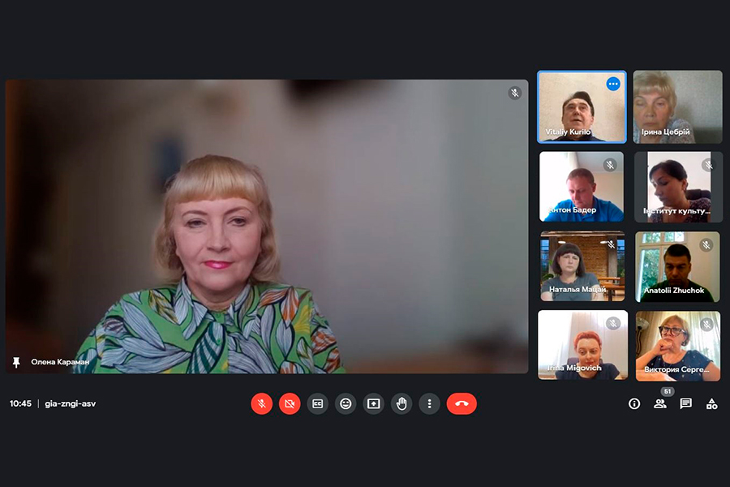Select Наталья Мацай video tile
The height and width of the screenshot is (487, 730).
(582, 266)
